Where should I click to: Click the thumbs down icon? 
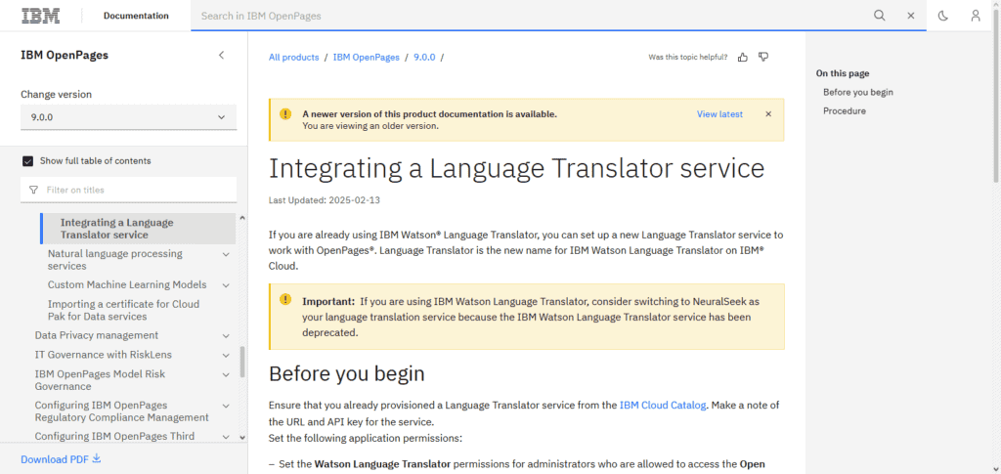(762, 58)
